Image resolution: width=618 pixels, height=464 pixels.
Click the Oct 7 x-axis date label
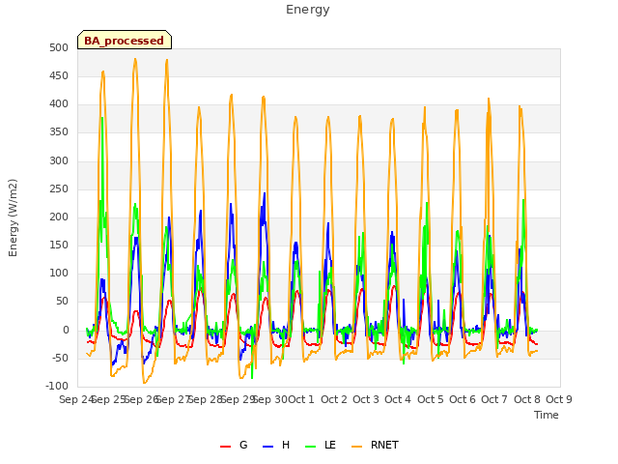point(494,399)
